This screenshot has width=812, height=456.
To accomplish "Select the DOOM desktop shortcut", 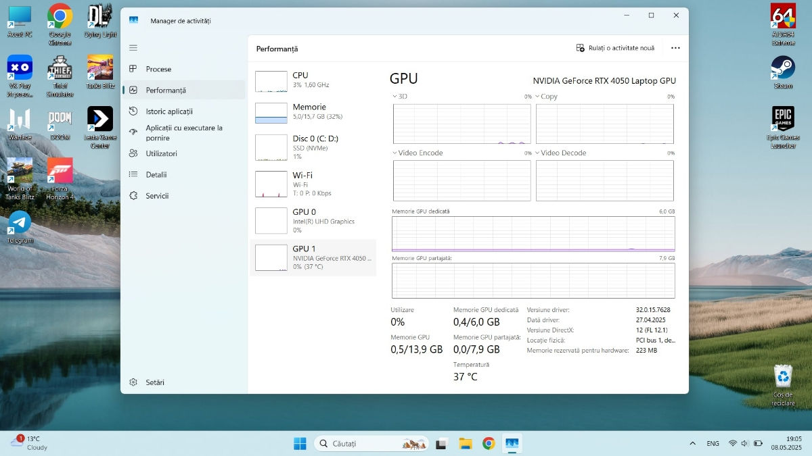I will pos(60,124).
